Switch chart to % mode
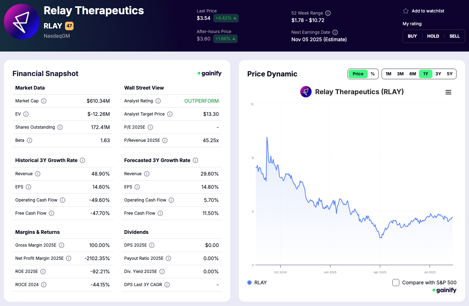The image size is (469, 306). click(x=373, y=74)
